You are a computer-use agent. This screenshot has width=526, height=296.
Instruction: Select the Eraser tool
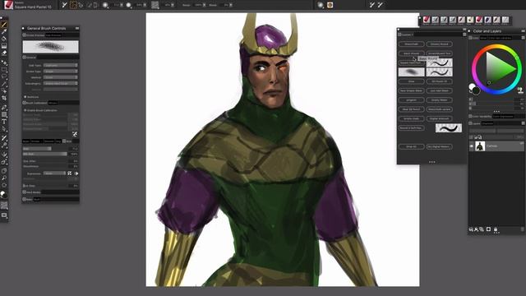(4, 53)
